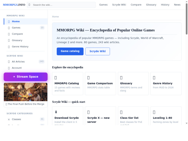This screenshot has width=188, height=141.
Task: Open the Scryde X — new server title
Action: coord(98,120)
